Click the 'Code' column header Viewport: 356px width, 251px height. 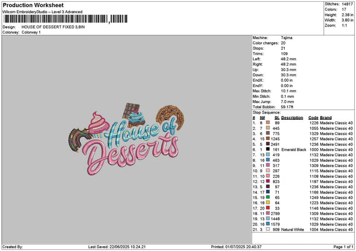[x=313, y=118]
